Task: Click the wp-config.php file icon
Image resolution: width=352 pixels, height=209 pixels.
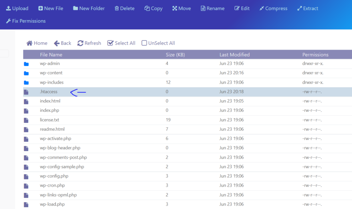Action: point(26,176)
